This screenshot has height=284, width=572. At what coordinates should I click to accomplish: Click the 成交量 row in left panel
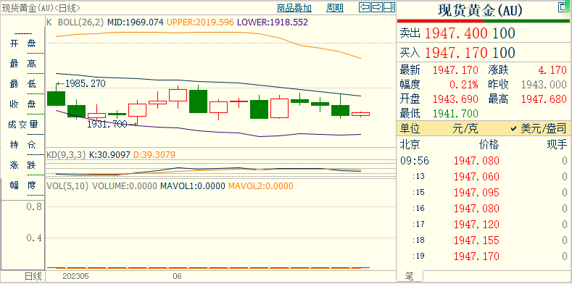tap(22, 125)
